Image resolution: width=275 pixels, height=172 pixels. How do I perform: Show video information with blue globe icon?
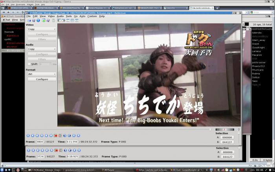point(38,20)
